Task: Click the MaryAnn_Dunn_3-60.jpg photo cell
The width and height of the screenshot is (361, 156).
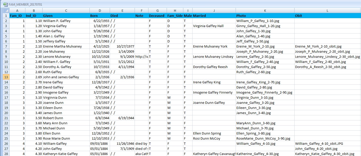Action: pyautogui.click(x=265, y=123)
